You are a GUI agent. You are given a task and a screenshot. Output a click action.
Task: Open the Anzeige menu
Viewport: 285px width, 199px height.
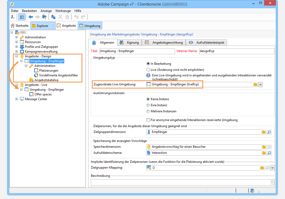[x=46, y=11]
